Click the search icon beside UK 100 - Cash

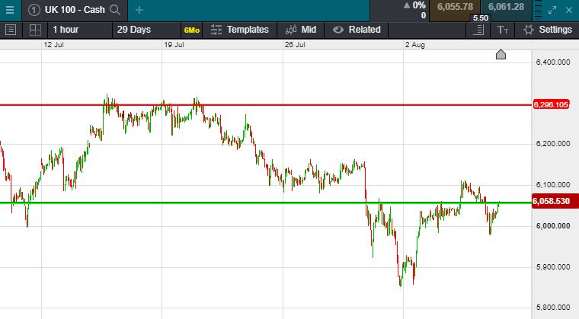pyautogui.click(x=115, y=10)
